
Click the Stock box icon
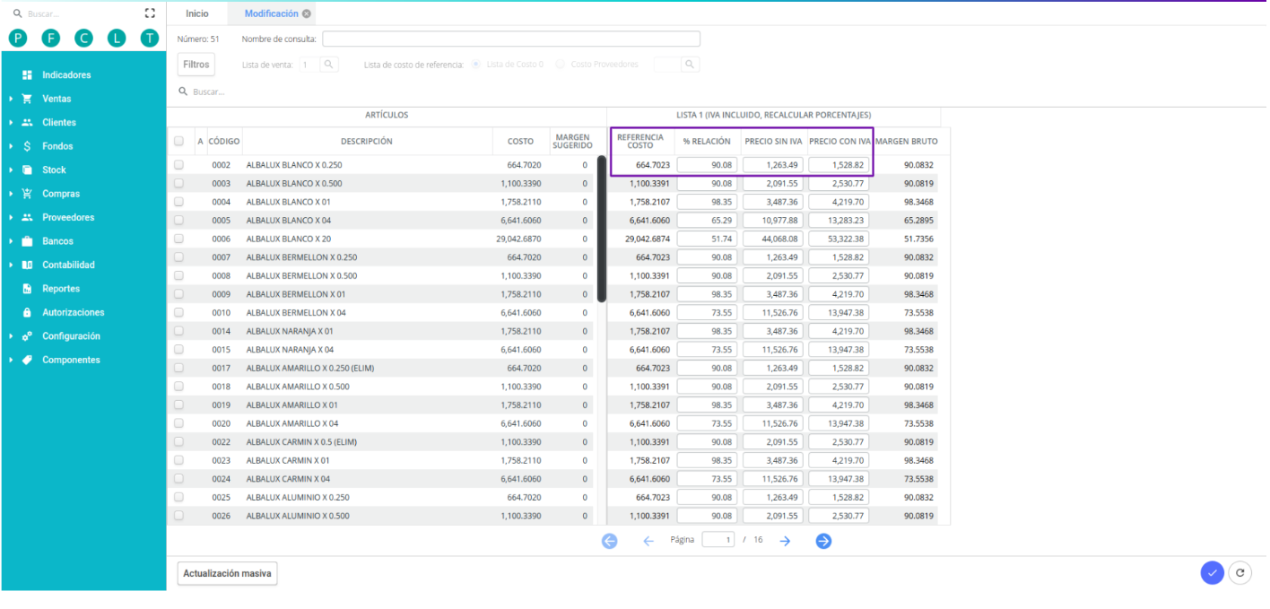(27, 170)
